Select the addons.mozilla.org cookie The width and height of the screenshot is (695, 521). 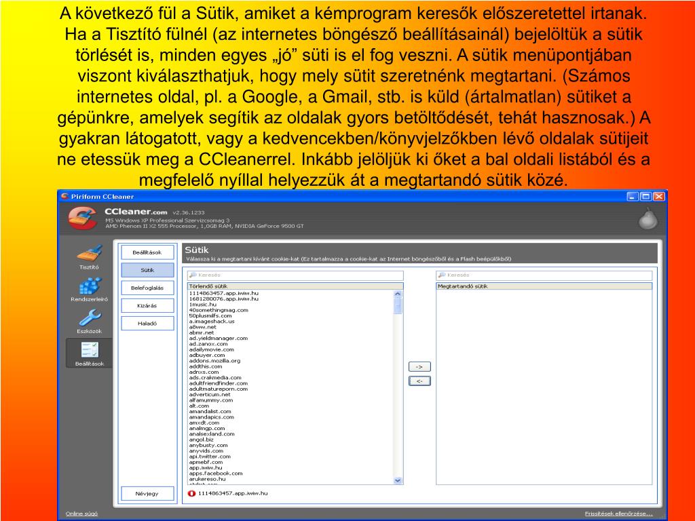214,361
